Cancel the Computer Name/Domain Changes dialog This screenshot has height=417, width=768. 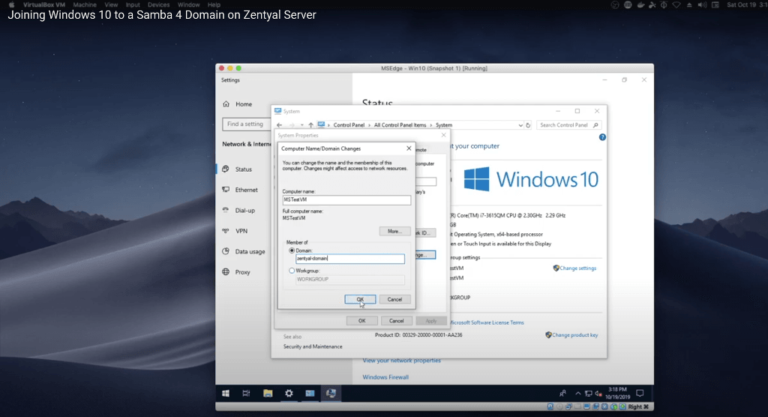click(394, 299)
